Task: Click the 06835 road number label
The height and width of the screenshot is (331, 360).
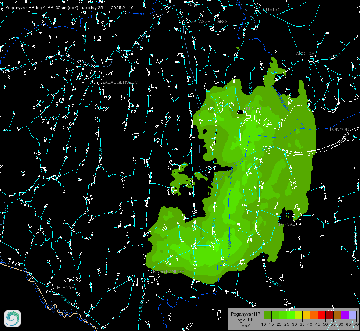Action: pos(66,300)
